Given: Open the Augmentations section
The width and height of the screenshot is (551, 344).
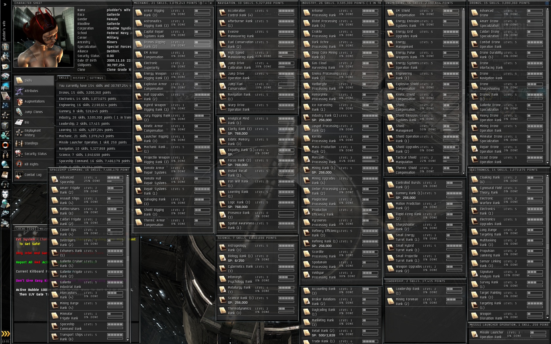Looking at the screenshot, I should [34, 101].
